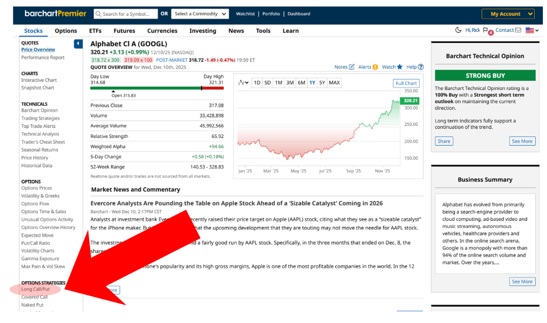
Task: Toggle dark mode moon icon
Action: click(458, 30)
